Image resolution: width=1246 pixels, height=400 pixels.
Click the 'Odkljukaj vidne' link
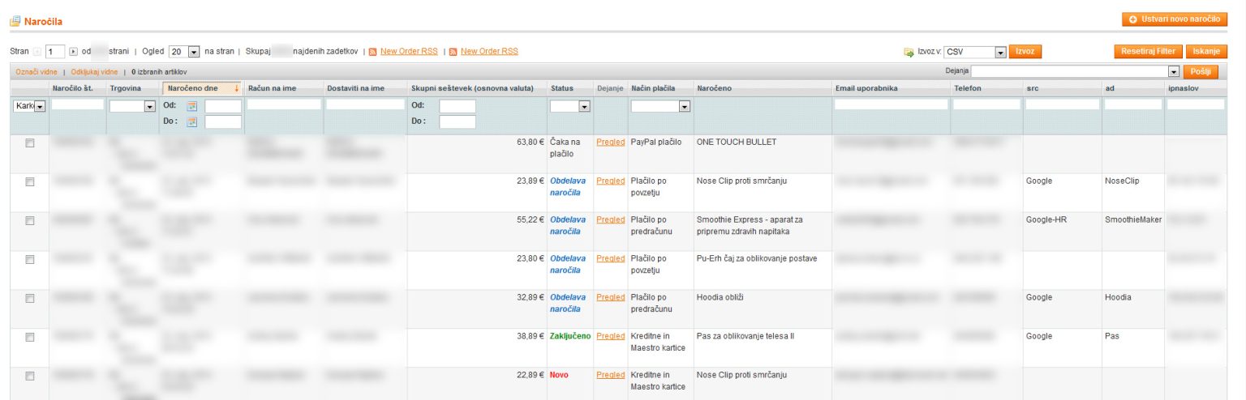pos(94,72)
